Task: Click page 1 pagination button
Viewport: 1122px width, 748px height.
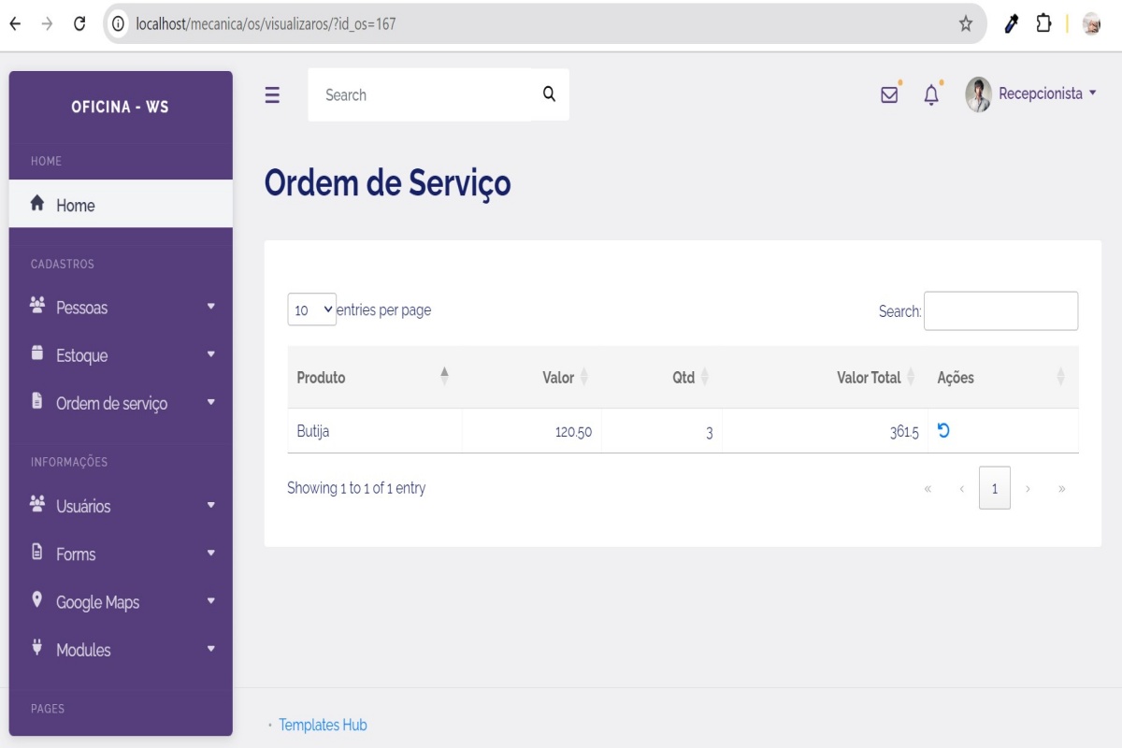Action: click(x=994, y=488)
